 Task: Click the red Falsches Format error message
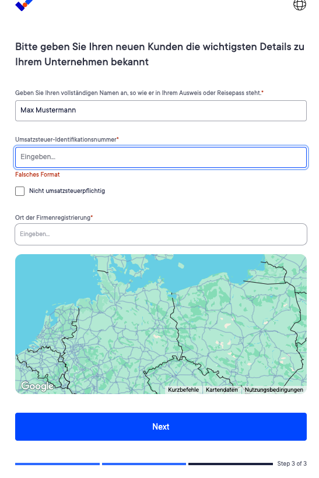(x=37, y=174)
